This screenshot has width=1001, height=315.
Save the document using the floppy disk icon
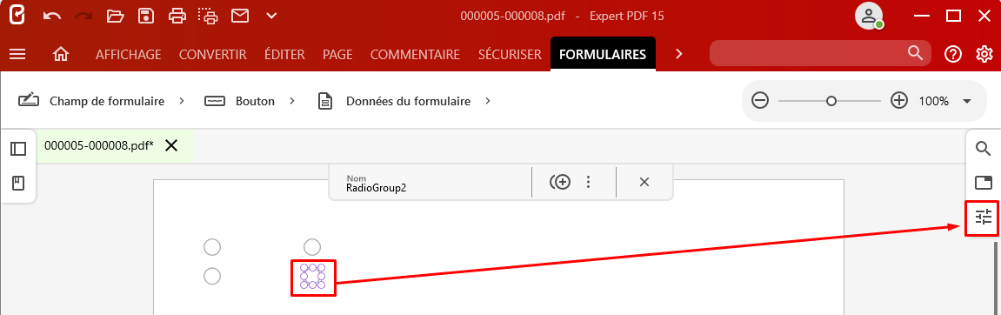pos(146,16)
